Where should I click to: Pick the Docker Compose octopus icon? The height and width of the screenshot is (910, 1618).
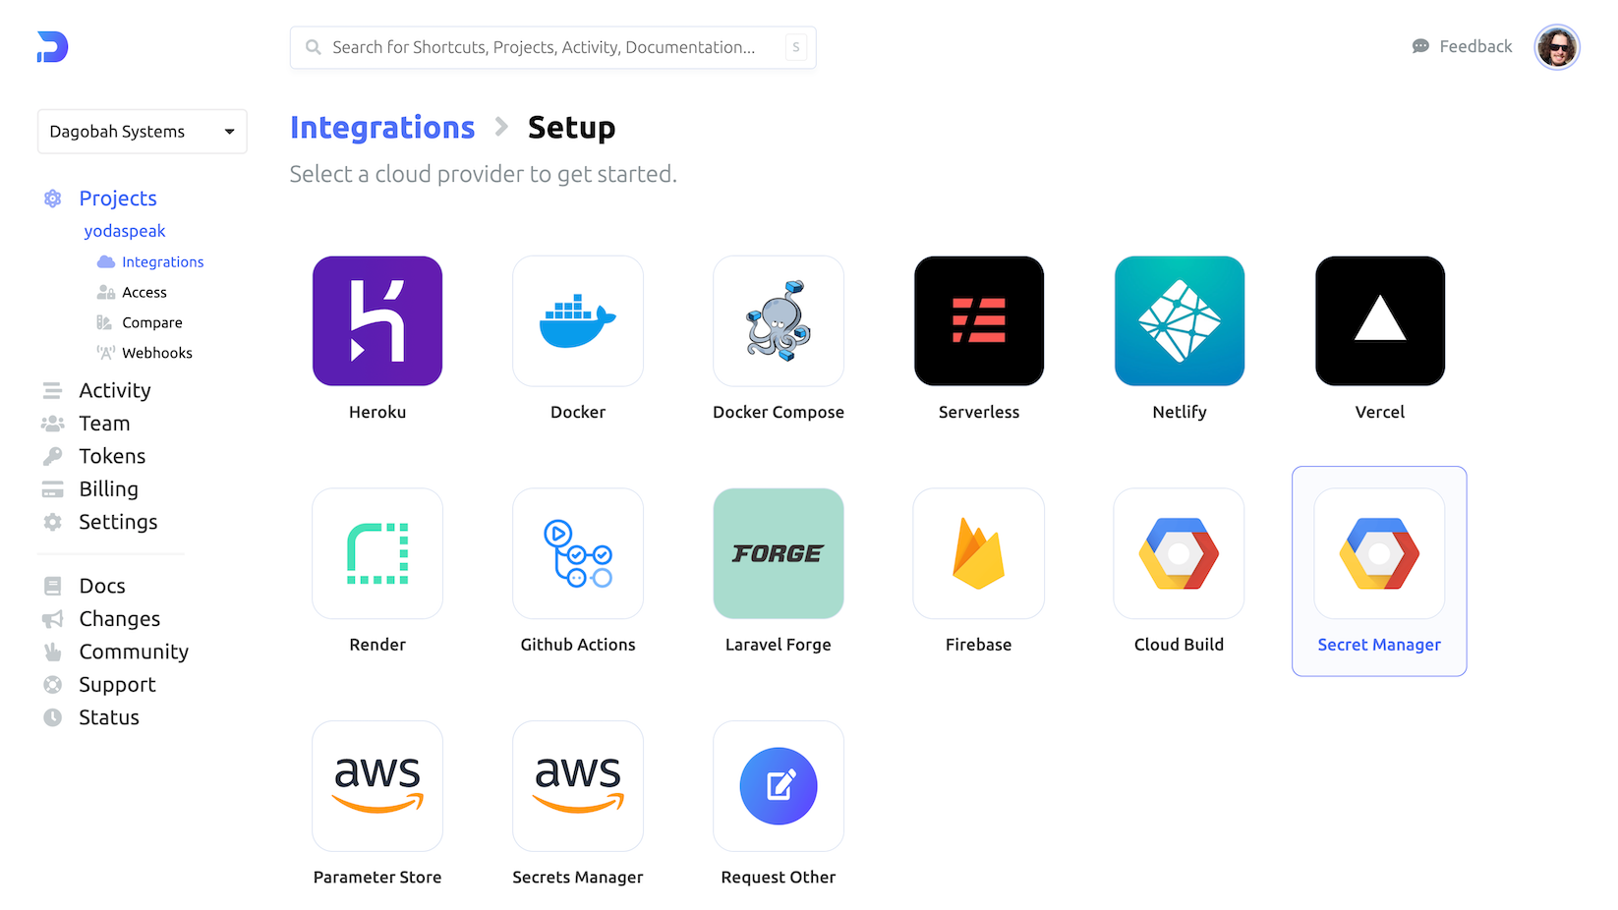tap(779, 320)
